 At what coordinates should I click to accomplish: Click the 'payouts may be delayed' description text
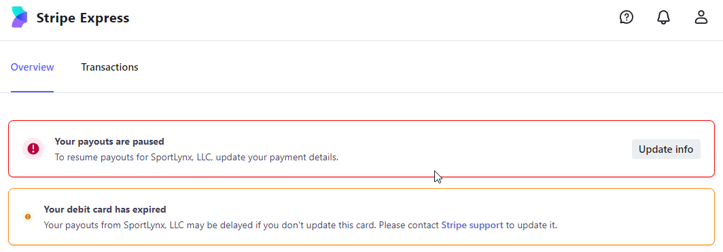(300, 226)
